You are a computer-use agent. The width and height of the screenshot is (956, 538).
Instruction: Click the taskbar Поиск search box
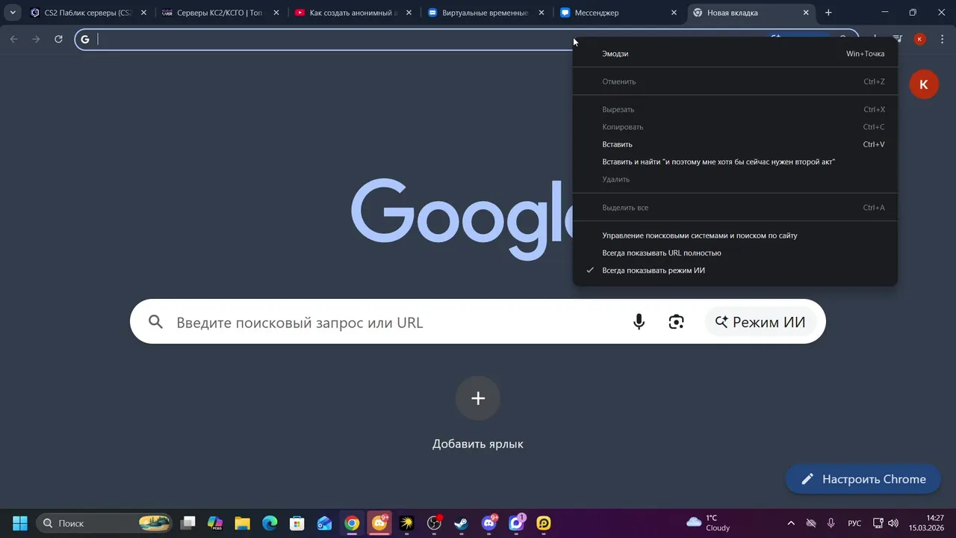click(104, 523)
